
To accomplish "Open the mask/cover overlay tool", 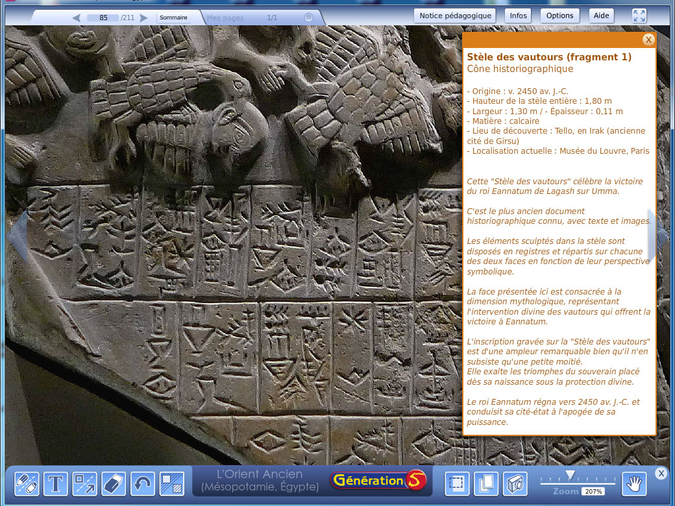I will 172,483.
